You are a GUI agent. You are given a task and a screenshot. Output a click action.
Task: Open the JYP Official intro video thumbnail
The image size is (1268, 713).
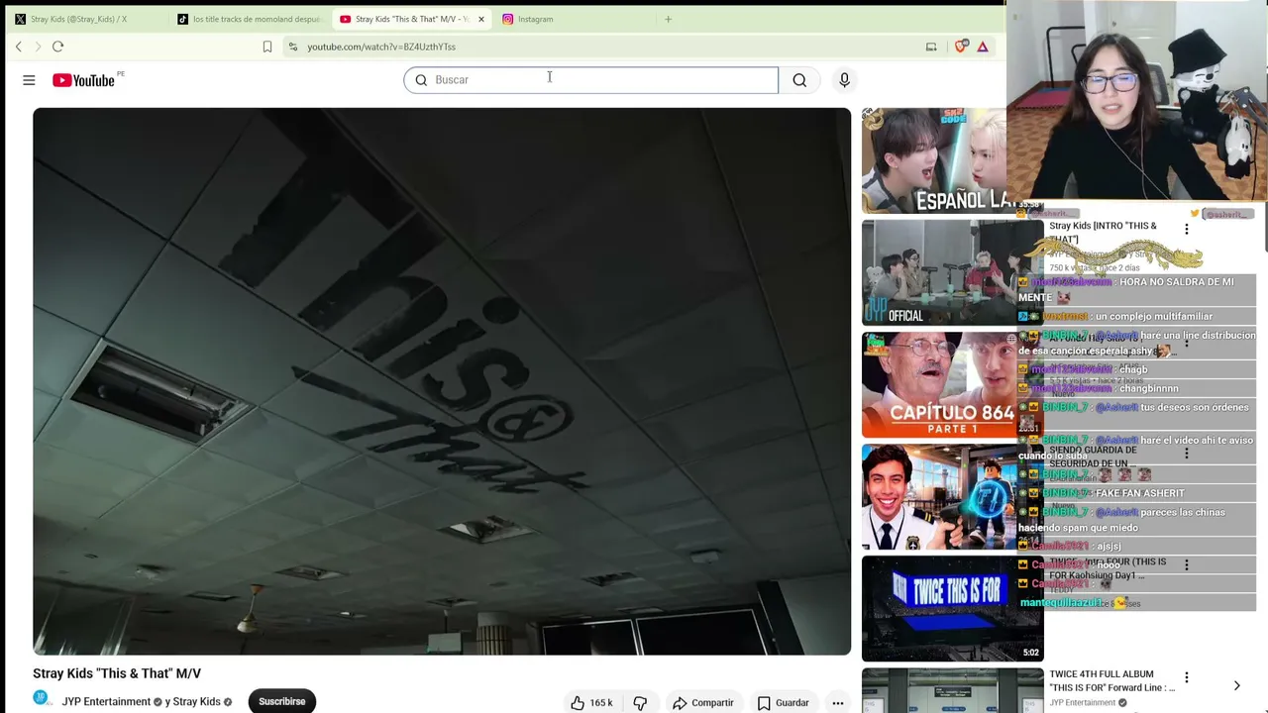coord(952,272)
